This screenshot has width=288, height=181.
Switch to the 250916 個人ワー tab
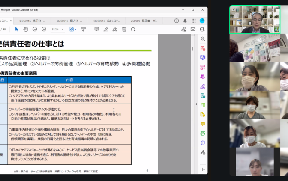(70, 21)
